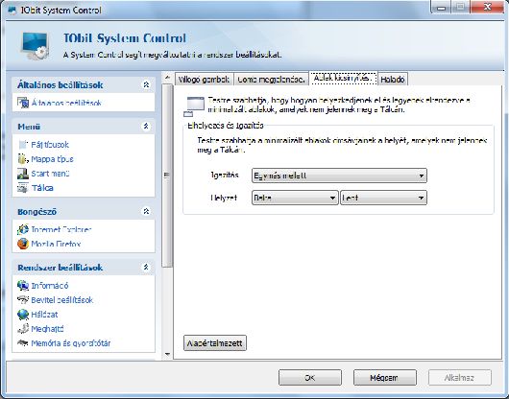
Task: Click the Internet Explorer icon
Action: 23,229
